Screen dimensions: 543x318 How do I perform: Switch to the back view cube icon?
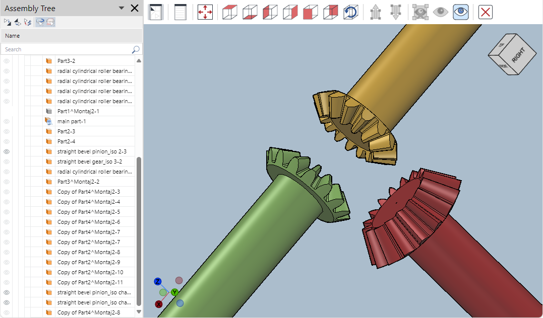330,12
